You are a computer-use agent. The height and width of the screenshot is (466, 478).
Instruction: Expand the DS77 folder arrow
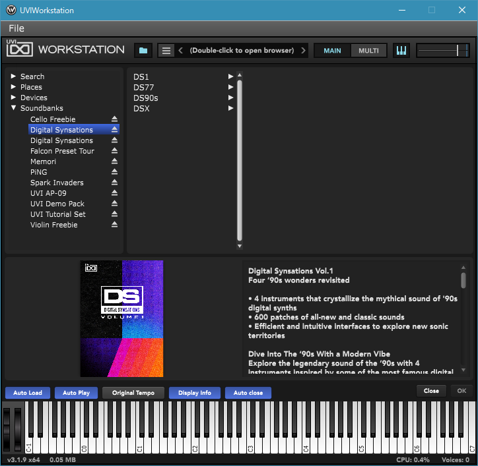(x=230, y=87)
